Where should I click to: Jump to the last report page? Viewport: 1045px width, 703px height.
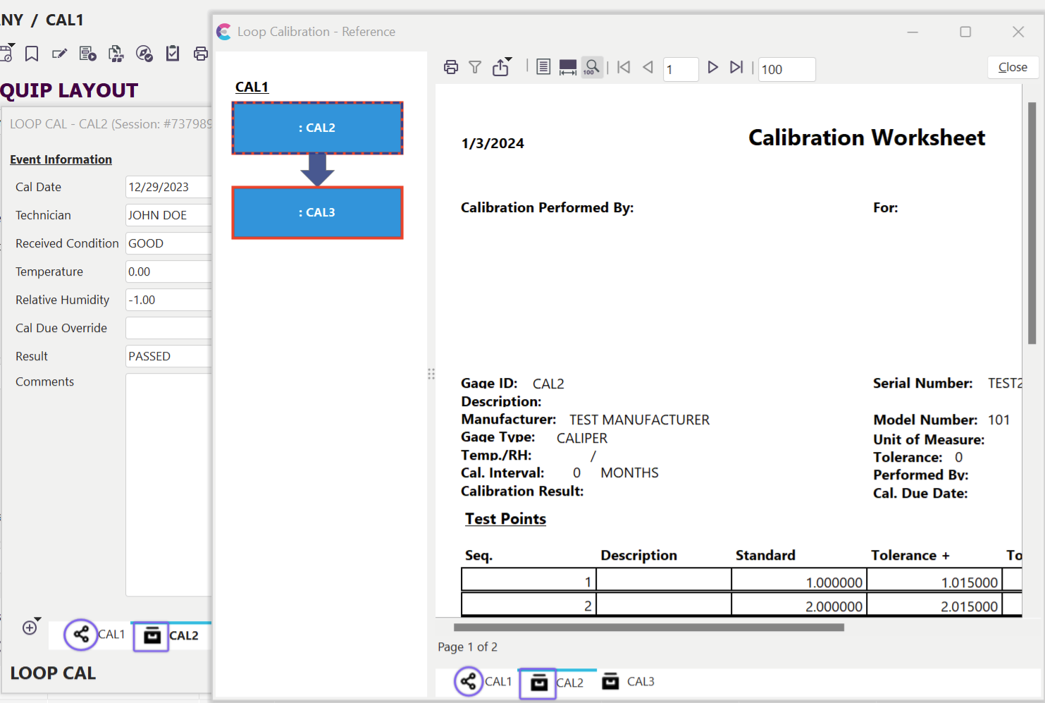tap(736, 68)
